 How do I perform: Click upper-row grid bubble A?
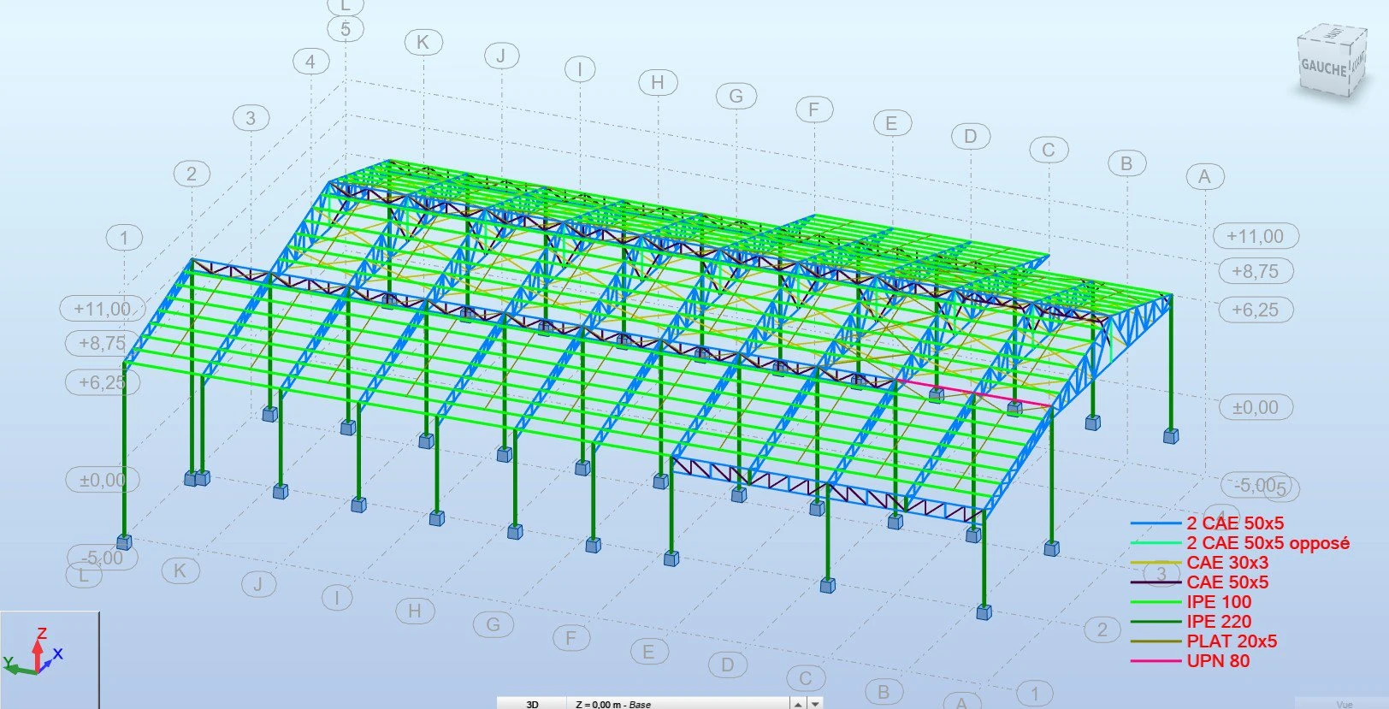[1205, 177]
